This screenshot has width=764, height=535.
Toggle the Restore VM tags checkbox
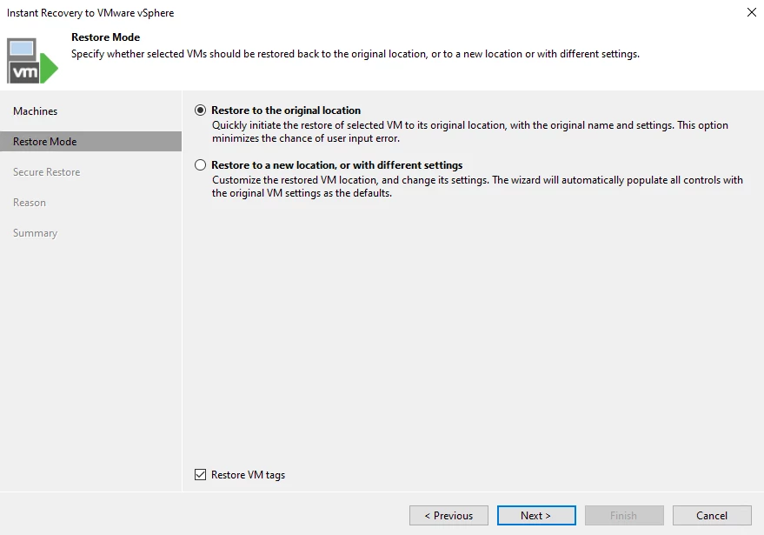pos(201,475)
